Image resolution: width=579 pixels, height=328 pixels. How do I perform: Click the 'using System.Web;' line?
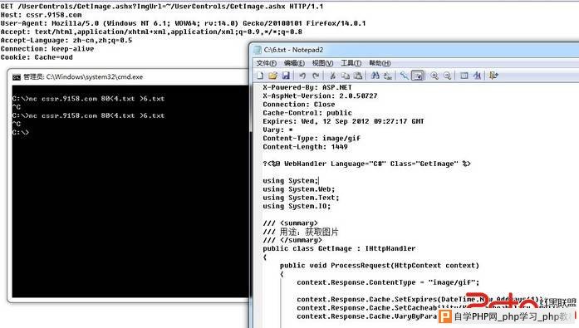coord(299,189)
